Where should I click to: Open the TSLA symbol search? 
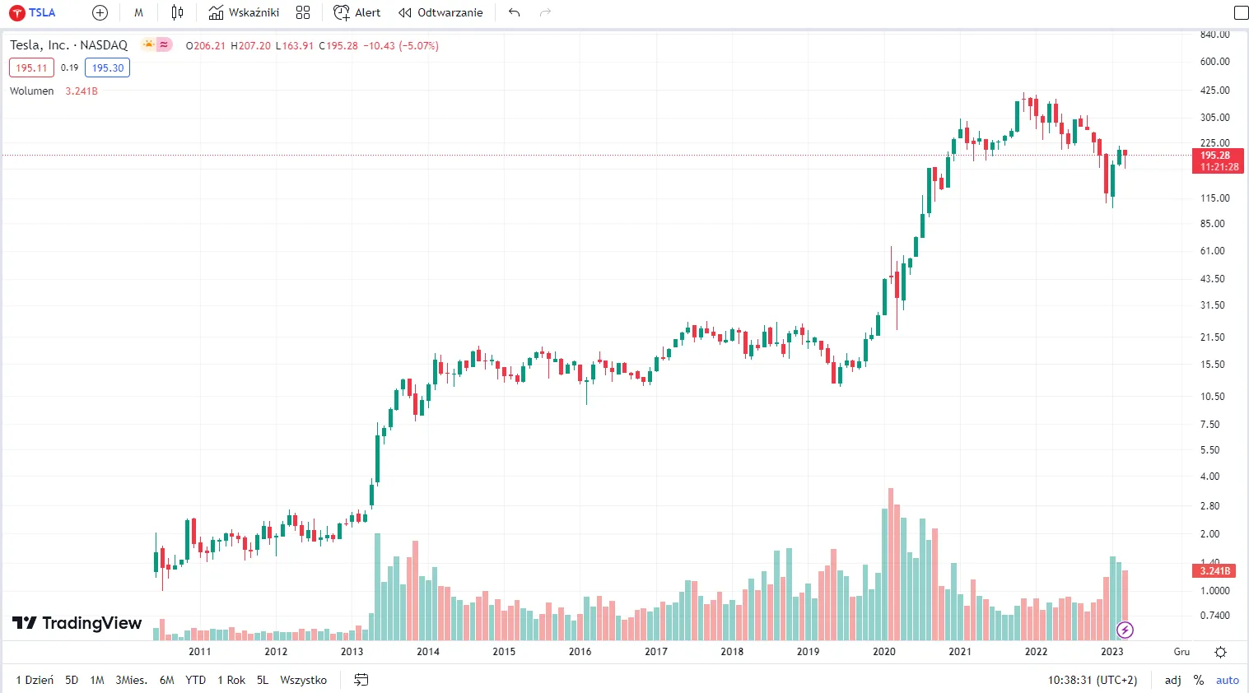coord(33,12)
